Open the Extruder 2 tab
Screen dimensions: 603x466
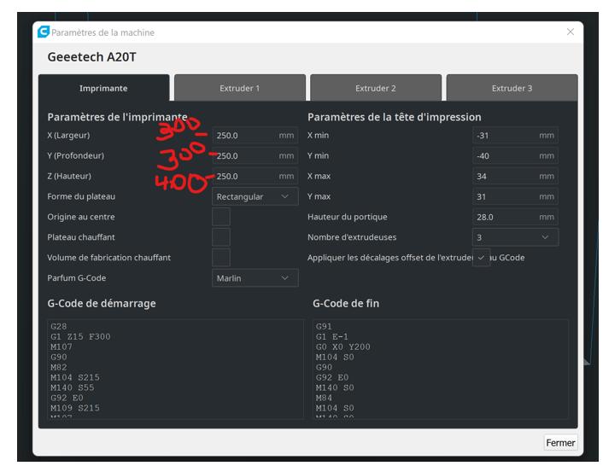[x=376, y=88]
